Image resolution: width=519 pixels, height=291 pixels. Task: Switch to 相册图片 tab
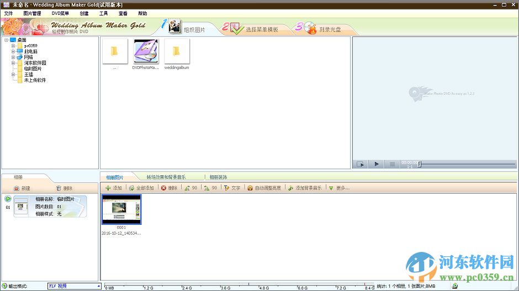[114, 177]
